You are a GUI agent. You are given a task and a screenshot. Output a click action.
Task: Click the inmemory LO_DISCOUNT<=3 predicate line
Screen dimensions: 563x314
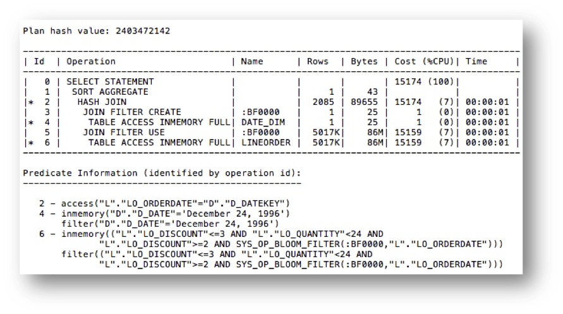[222, 234]
